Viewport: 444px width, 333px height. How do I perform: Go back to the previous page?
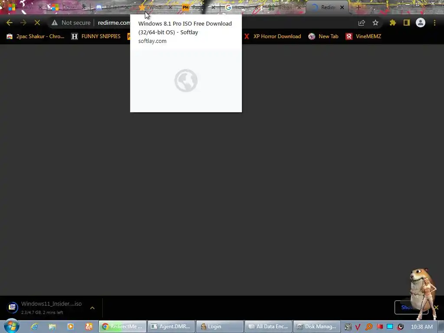pos(10,23)
